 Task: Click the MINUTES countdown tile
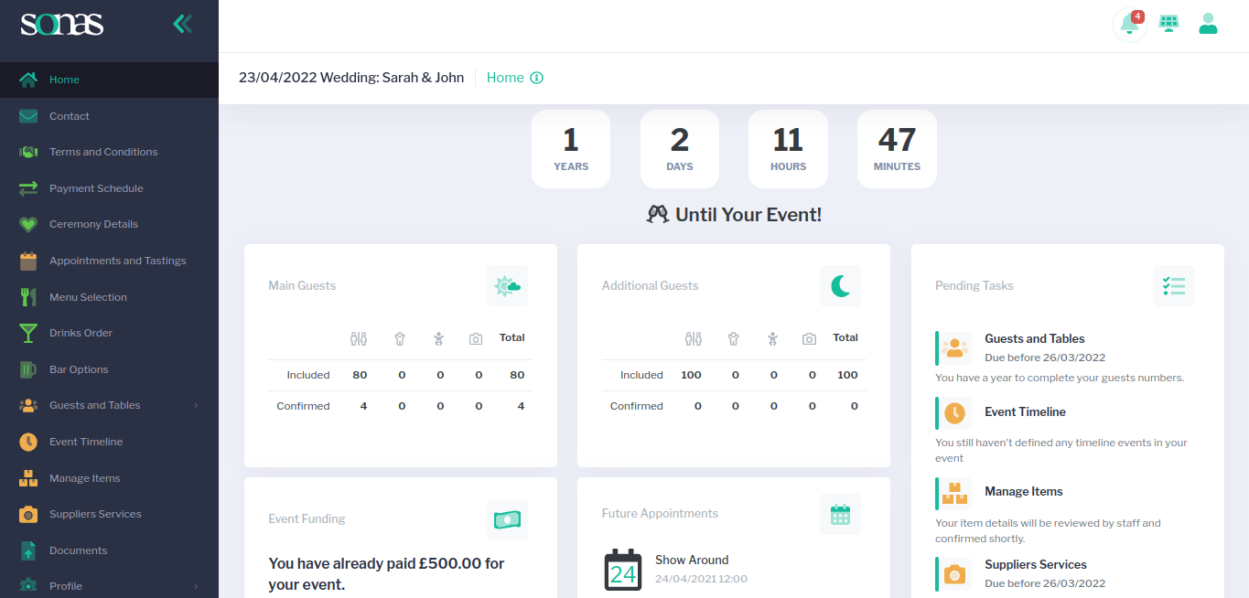(x=897, y=149)
